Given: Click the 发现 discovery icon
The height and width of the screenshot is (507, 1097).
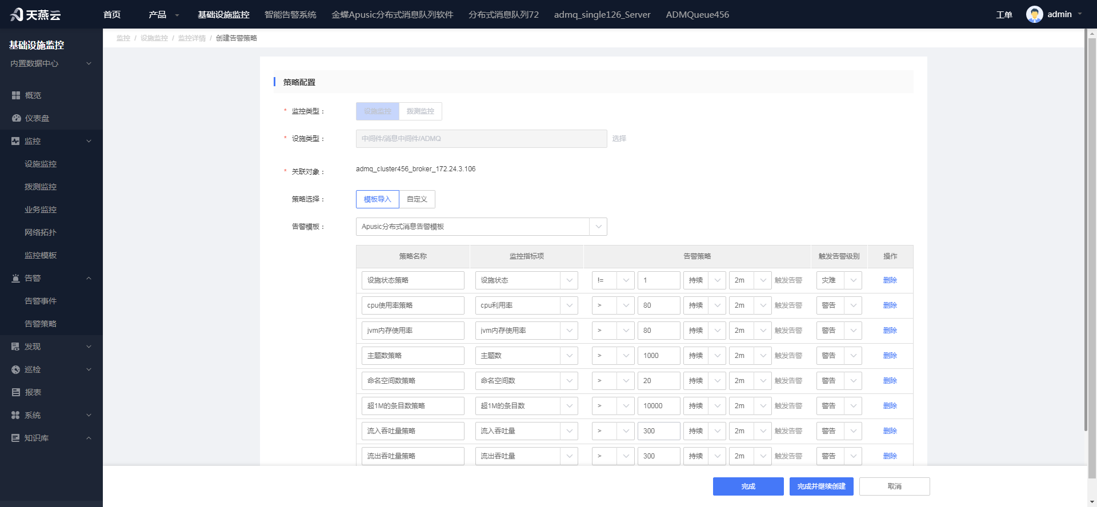Looking at the screenshot, I should (15, 347).
